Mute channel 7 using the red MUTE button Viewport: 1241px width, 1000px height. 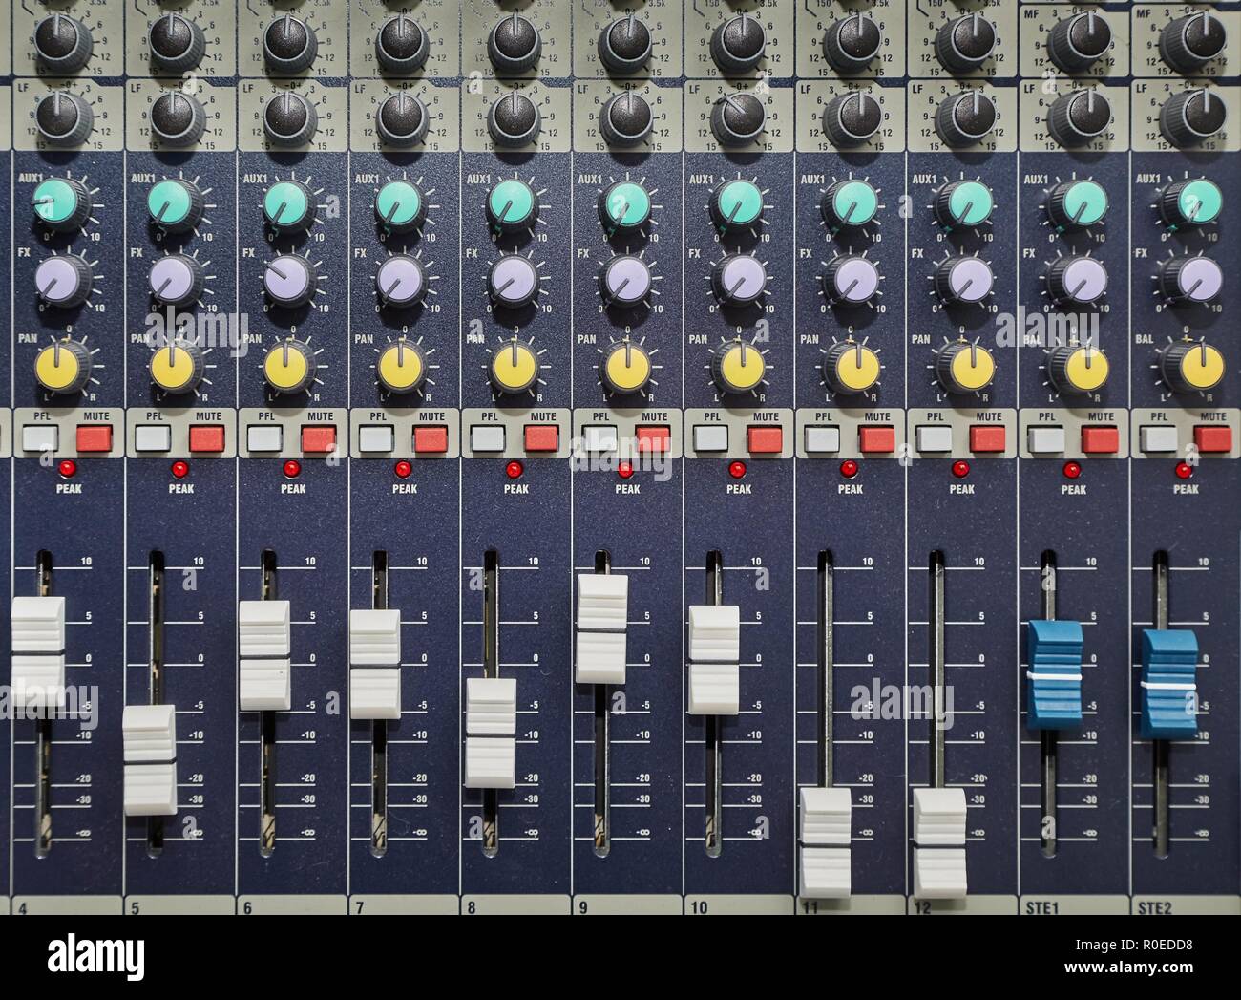pos(431,439)
